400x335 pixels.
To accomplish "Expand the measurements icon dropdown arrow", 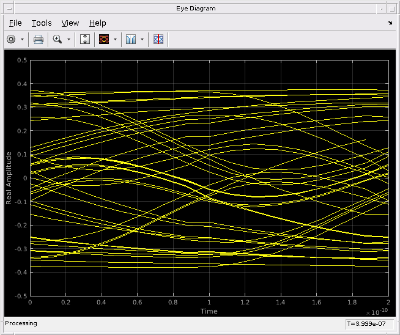I will [x=142, y=39].
